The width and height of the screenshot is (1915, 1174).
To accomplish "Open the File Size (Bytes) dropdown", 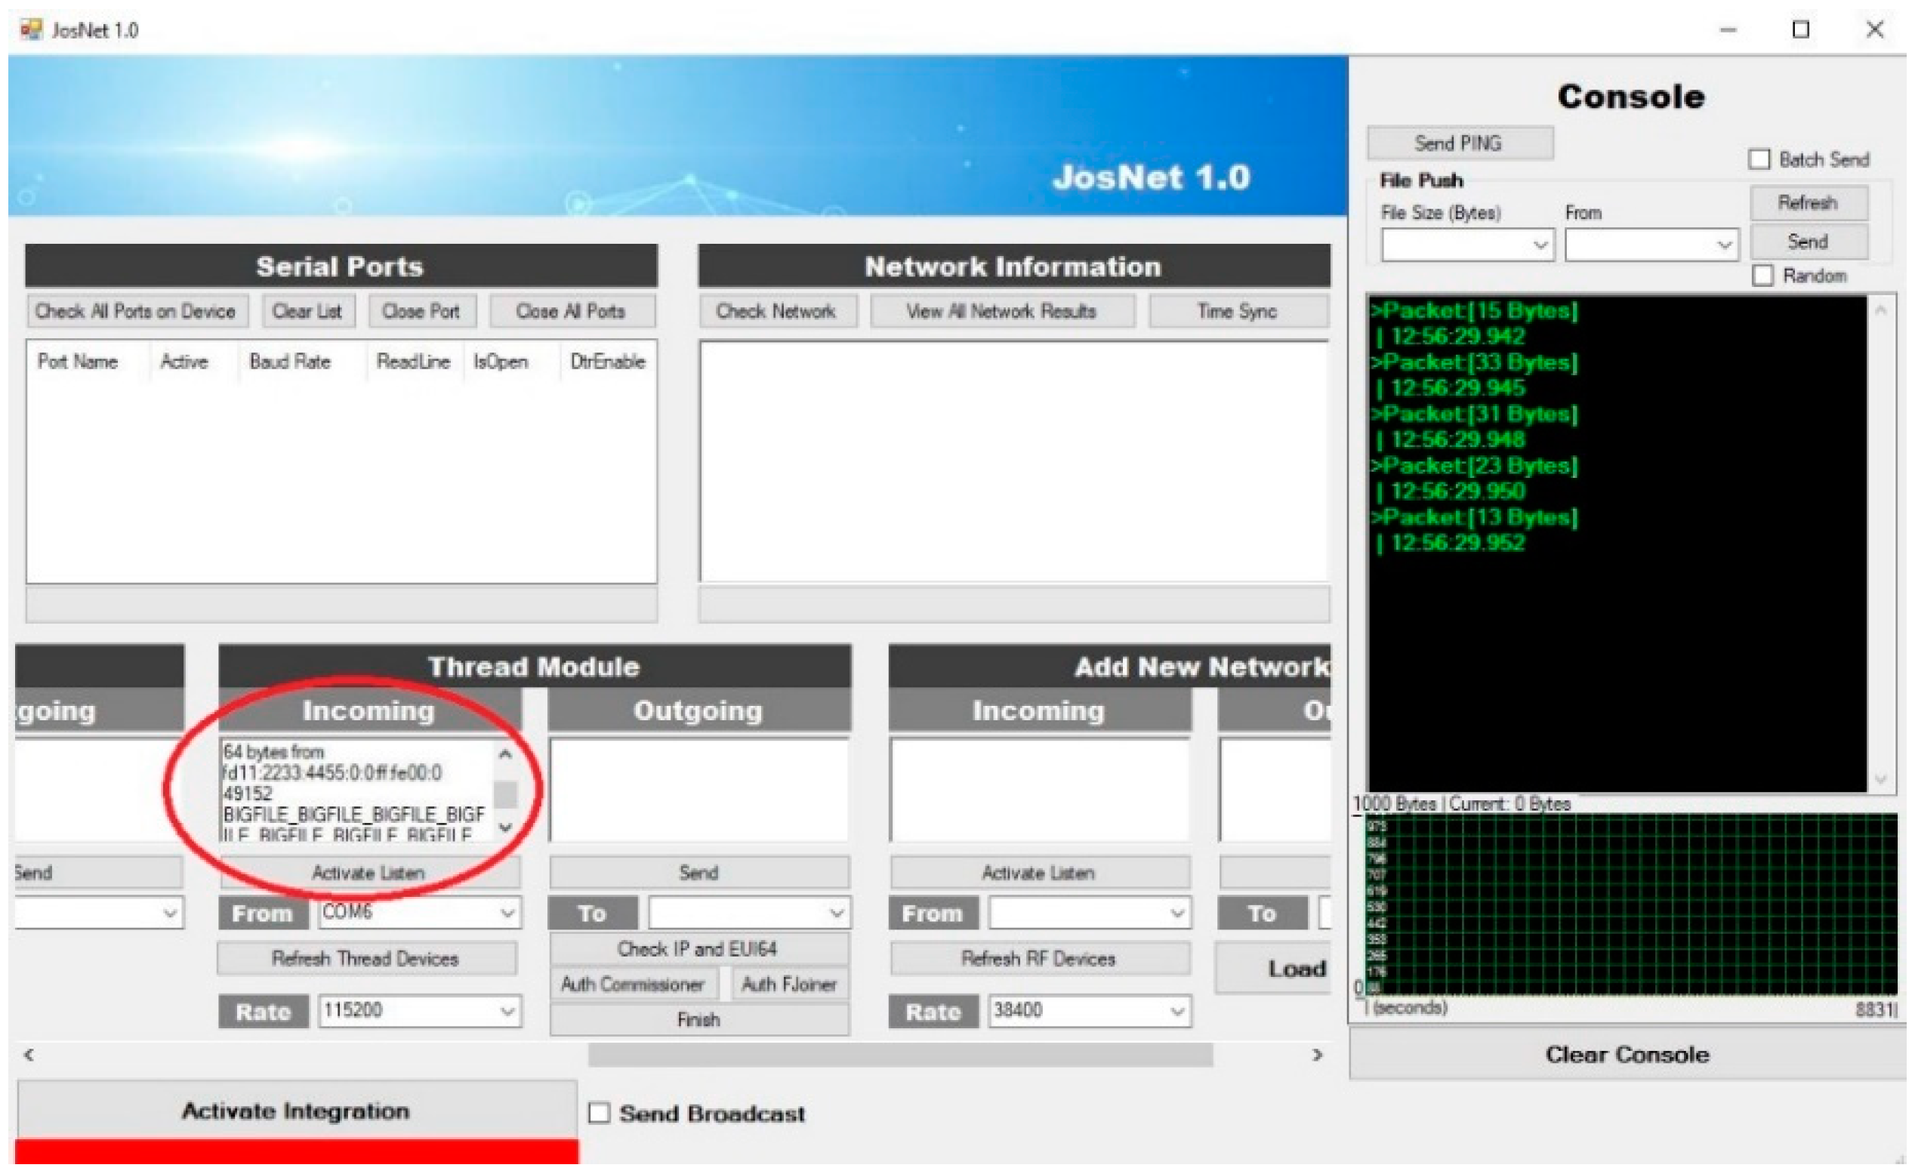I will [x=1540, y=245].
